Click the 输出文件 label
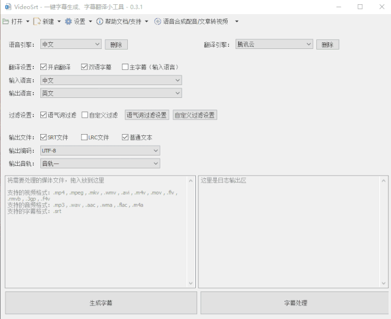 (21, 138)
